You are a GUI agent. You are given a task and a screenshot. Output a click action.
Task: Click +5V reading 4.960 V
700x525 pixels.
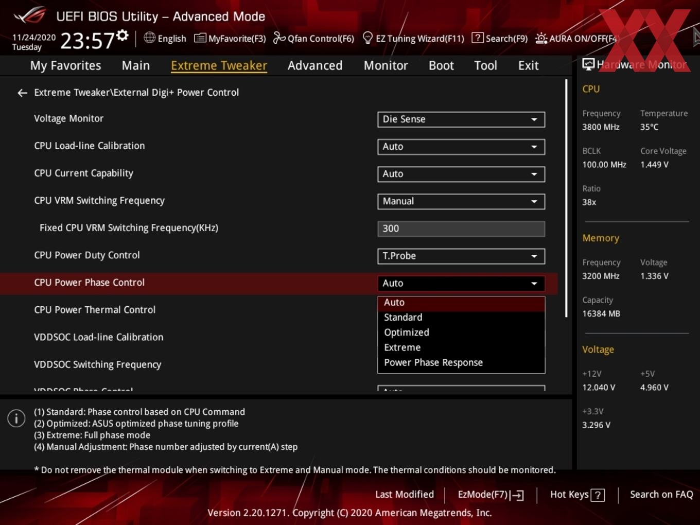point(654,388)
